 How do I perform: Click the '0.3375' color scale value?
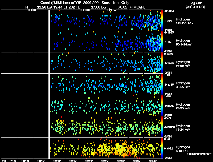coord(169,106)
